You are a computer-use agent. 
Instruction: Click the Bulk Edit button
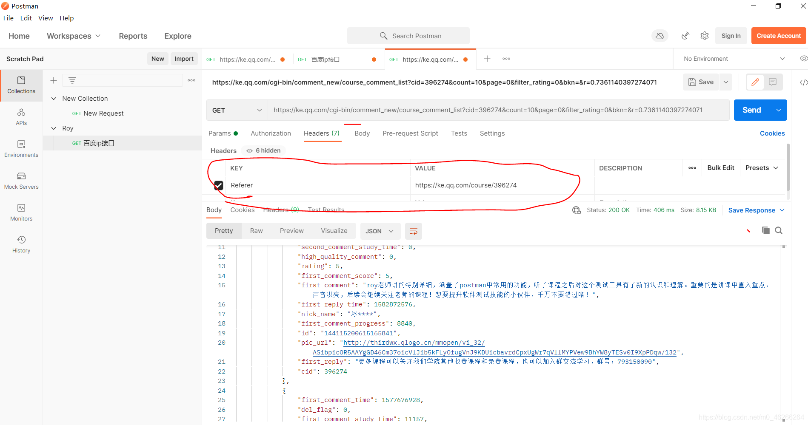tap(721, 168)
